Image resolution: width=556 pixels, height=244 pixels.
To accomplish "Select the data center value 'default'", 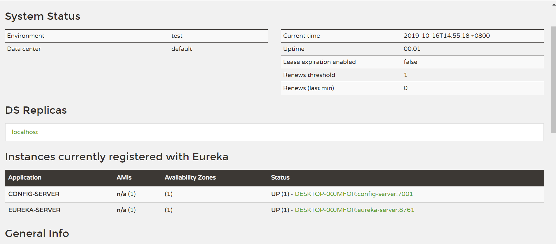I will pos(182,49).
